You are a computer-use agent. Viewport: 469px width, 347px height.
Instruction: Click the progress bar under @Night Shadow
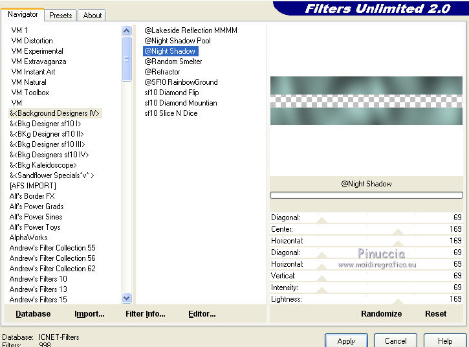click(366, 196)
